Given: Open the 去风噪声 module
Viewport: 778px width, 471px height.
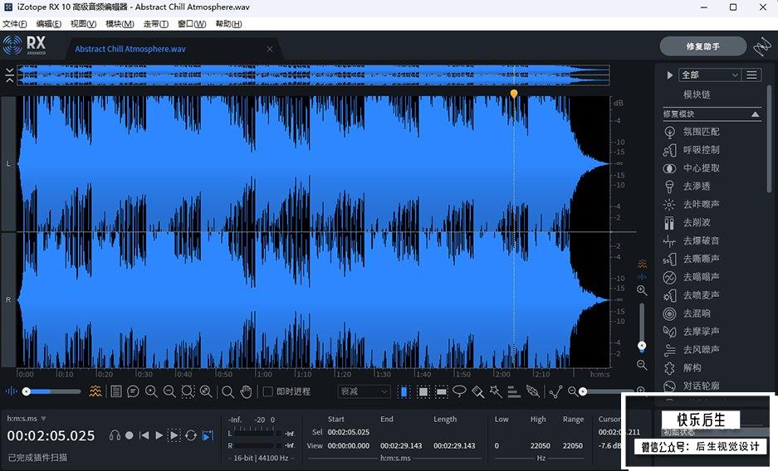Looking at the screenshot, I should point(701,350).
